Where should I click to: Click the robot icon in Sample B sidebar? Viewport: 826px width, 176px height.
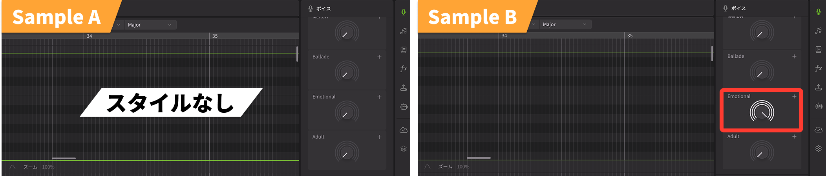tap(818, 106)
